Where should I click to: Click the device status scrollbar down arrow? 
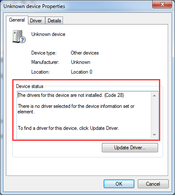(x=154, y=135)
